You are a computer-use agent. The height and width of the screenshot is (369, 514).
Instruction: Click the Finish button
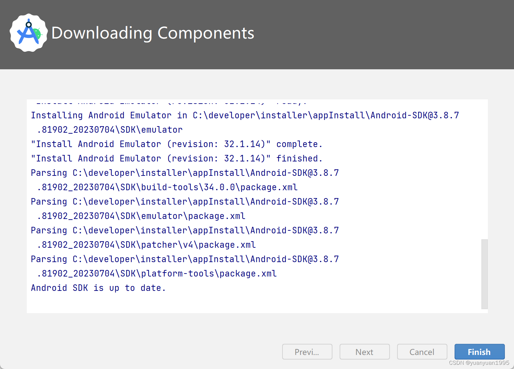pyautogui.click(x=479, y=352)
